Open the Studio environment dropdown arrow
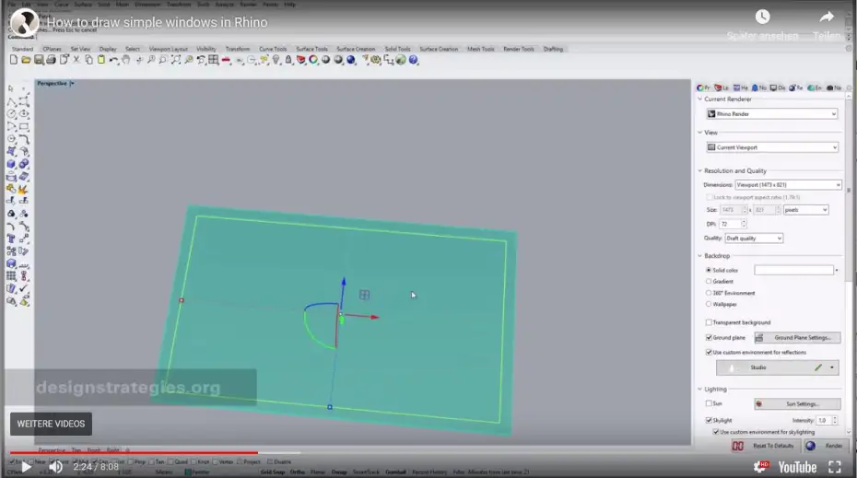Image resolution: width=857 pixels, height=478 pixels. (832, 367)
